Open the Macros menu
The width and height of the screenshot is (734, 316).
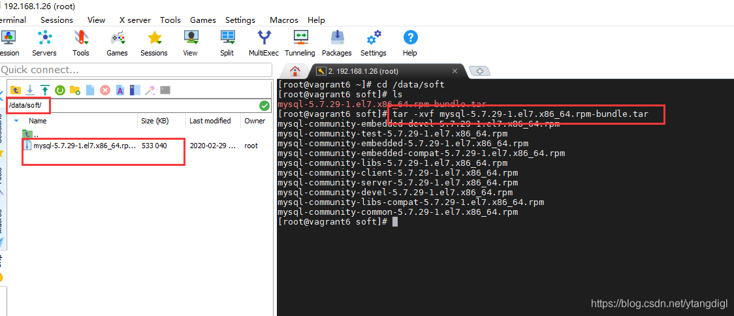[x=284, y=20]
